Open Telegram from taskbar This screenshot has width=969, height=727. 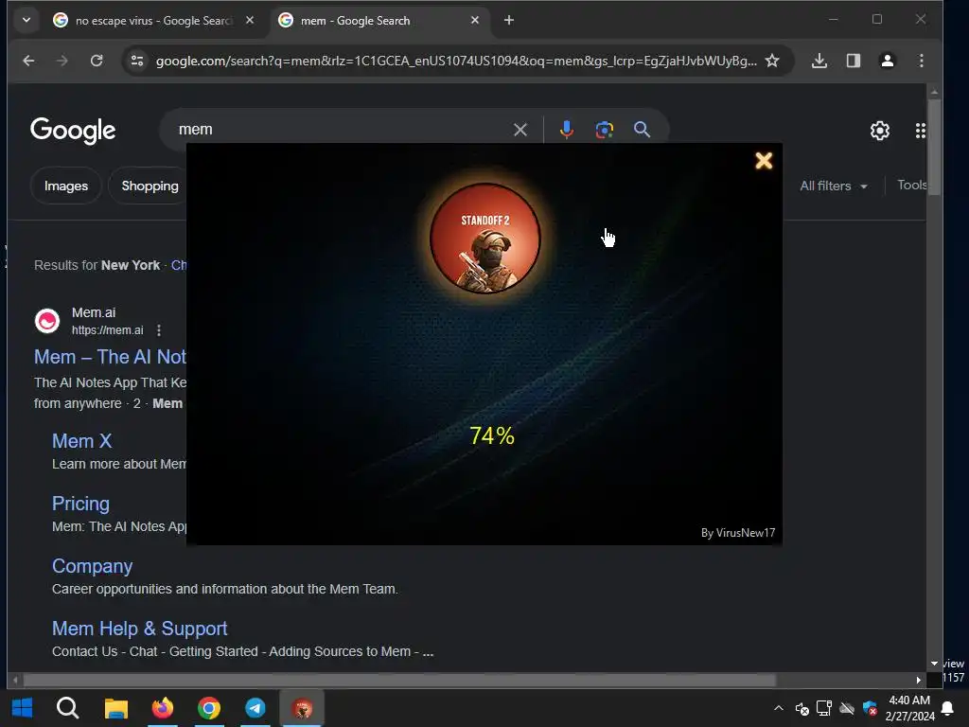[x=255, y=708]
